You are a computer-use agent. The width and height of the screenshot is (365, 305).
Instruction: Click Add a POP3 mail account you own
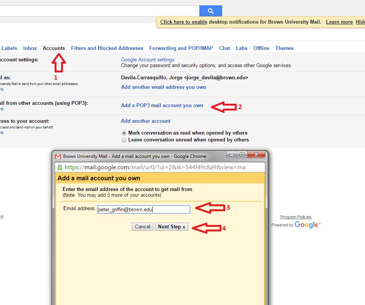tap(162, 105)
